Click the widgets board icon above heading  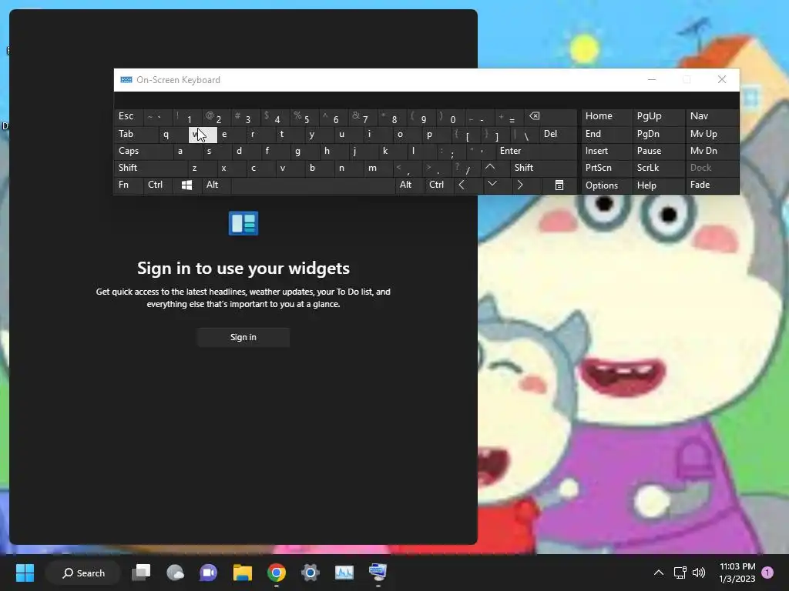243,223
